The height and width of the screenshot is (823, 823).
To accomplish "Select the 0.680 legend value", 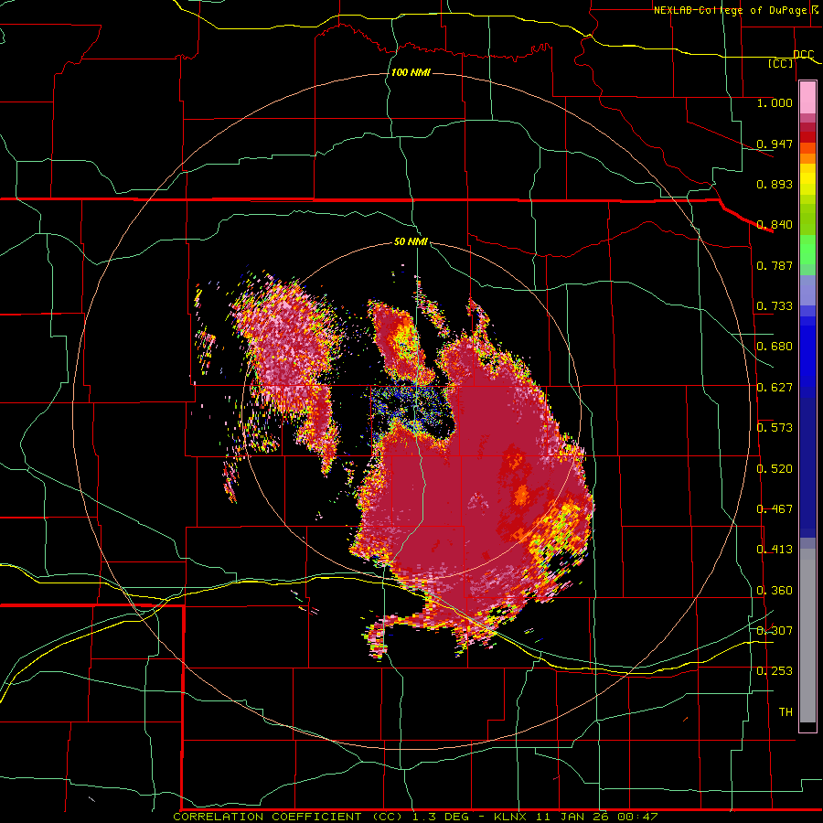I will coord(775,347).
